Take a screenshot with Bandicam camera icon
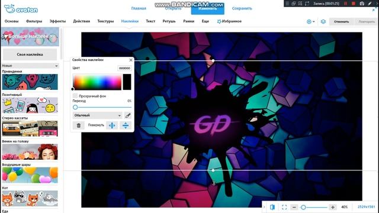 362,4
